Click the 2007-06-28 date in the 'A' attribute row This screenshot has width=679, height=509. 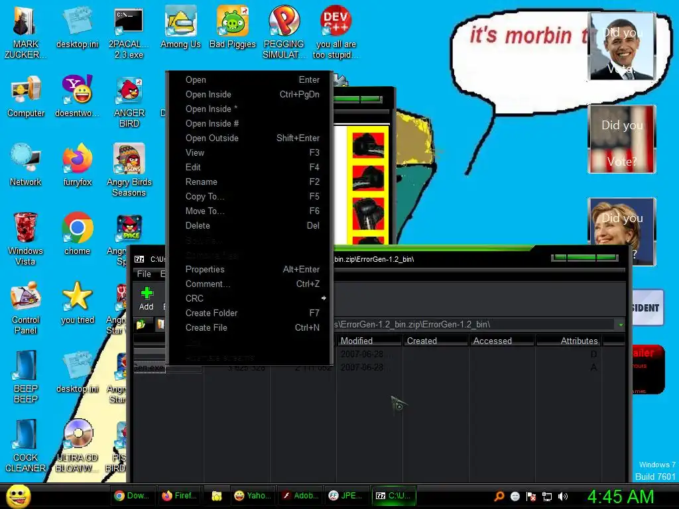point(362,367)
